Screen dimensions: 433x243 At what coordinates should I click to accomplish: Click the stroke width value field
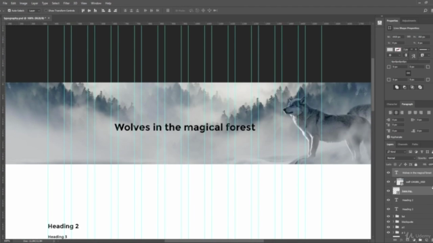[406, 49]
